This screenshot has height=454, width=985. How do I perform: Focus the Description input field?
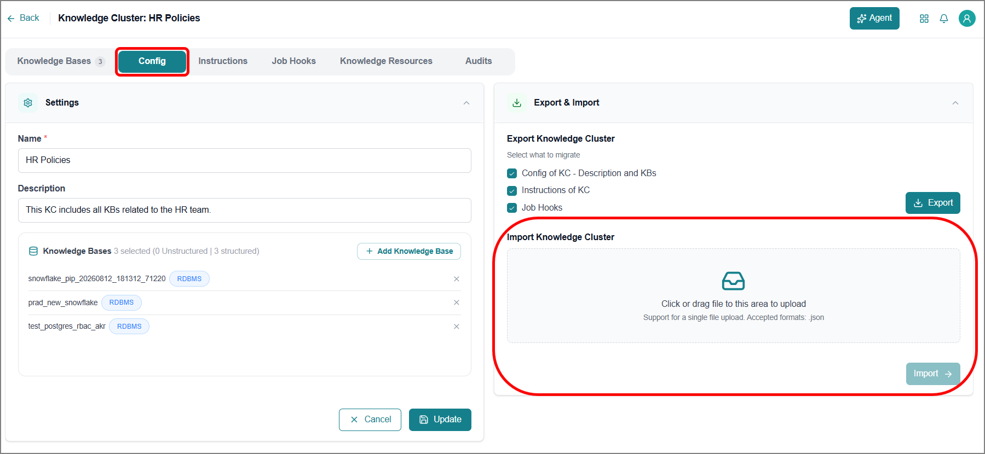point(244,210)
